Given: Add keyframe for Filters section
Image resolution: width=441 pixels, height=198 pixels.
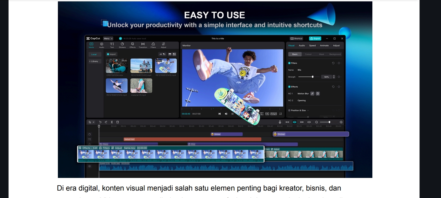Looking at the screenshot, I should [339, 63].
